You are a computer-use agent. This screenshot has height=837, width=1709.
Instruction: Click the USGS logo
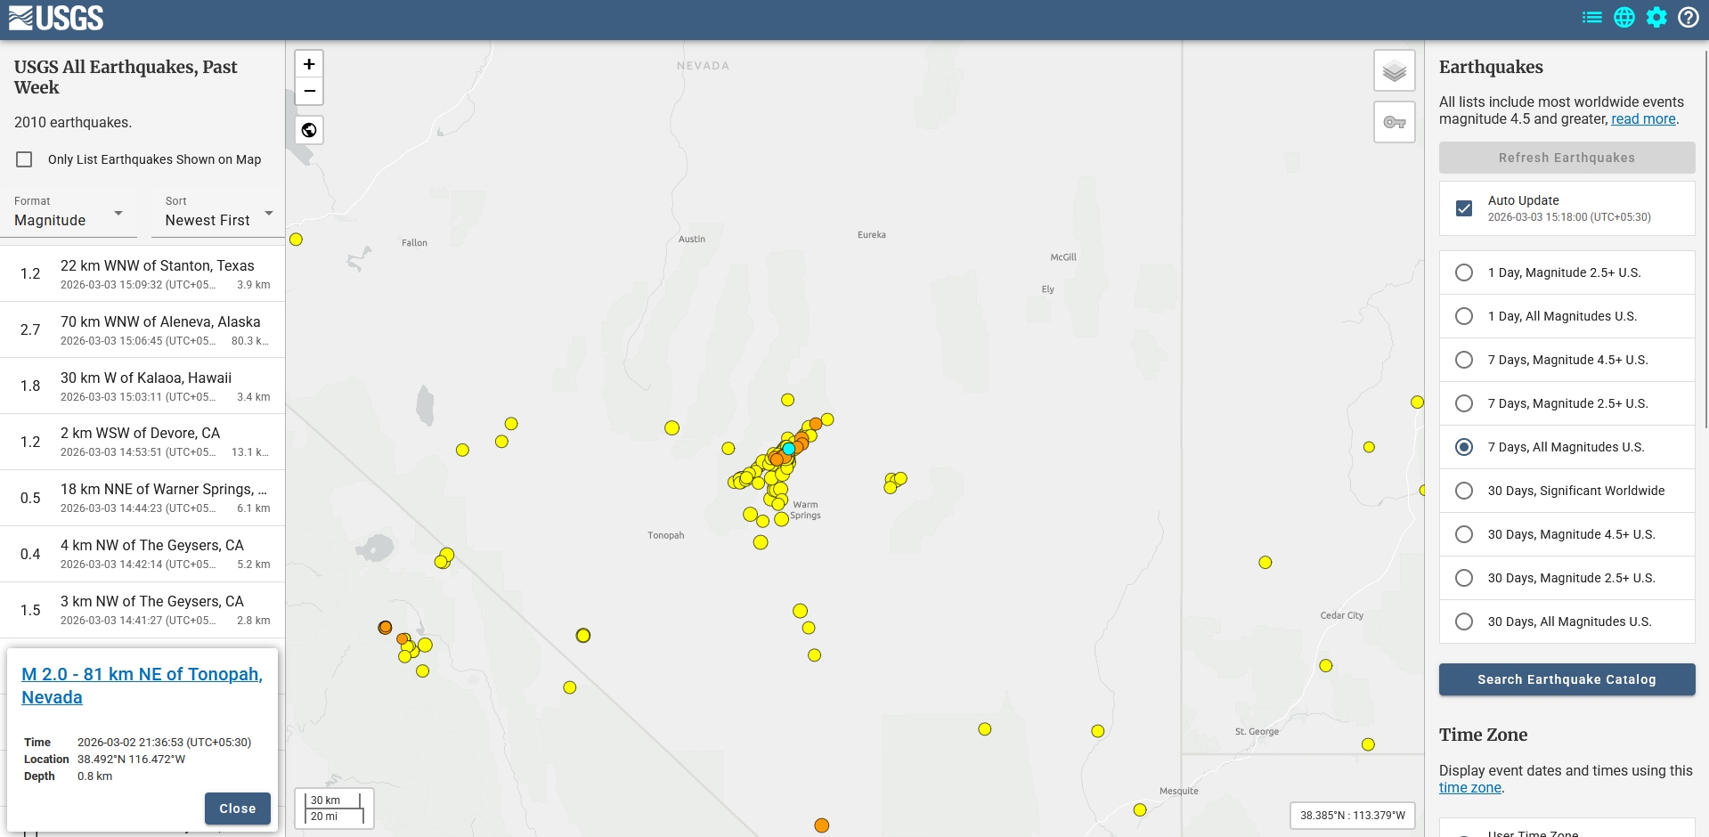click(x=56, y=18)
